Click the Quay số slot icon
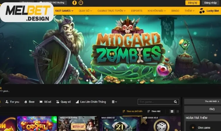221x131 pixels. [58, 102]
